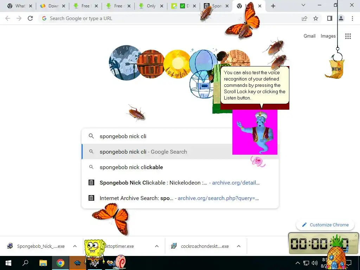Open Chrome three-dot menu
This screenshot has width=360, height=270.
[x=352, y=18]
